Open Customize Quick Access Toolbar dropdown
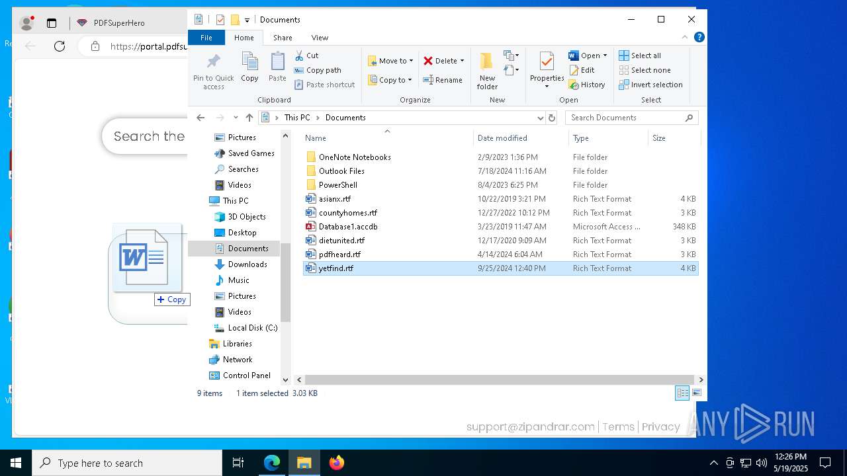The height and width of the screenshot is (476, 847). pyautogui.click(x=247, y=20)
